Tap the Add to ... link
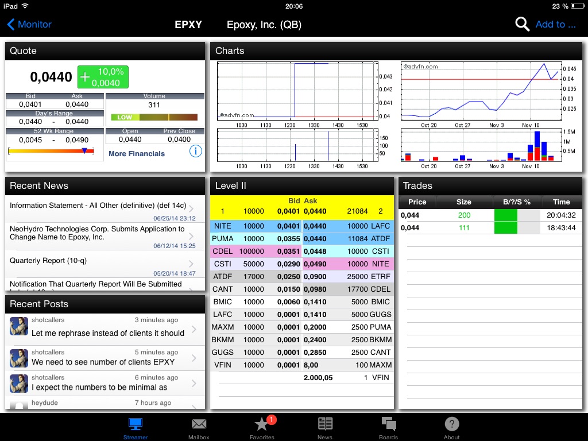 point(555,24)
